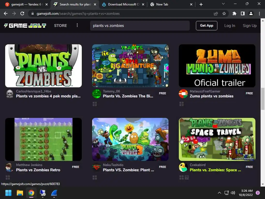This screenshot has width=265, height=199.
Task: Click the Chrome icon in the taskbar
Action: 31,193
